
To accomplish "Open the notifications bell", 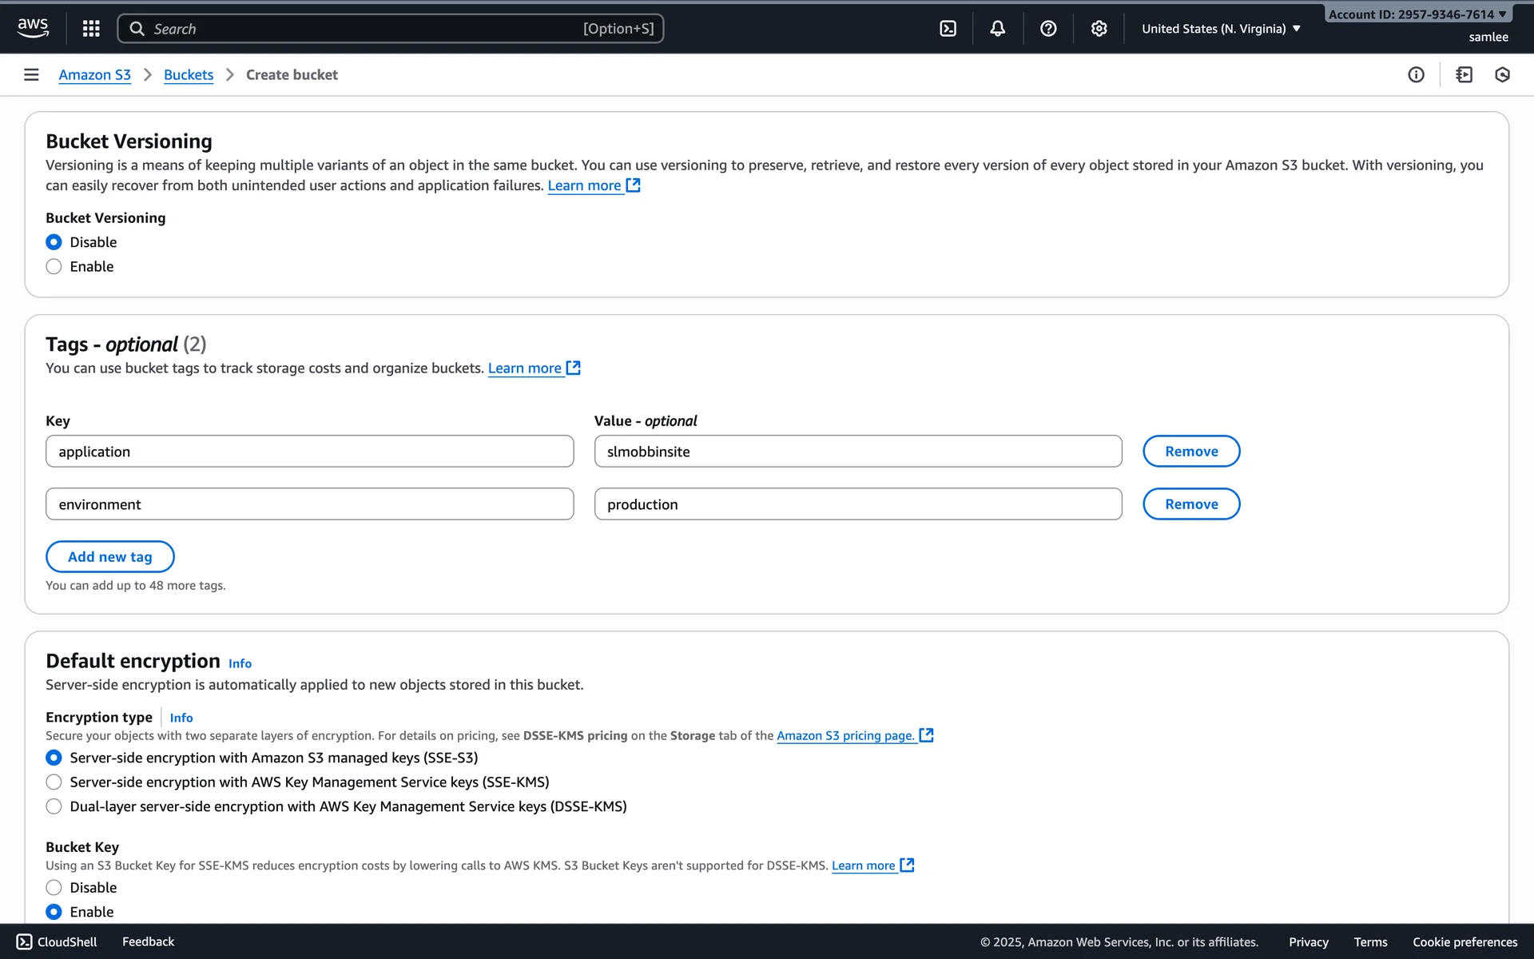I will [997, 29].
